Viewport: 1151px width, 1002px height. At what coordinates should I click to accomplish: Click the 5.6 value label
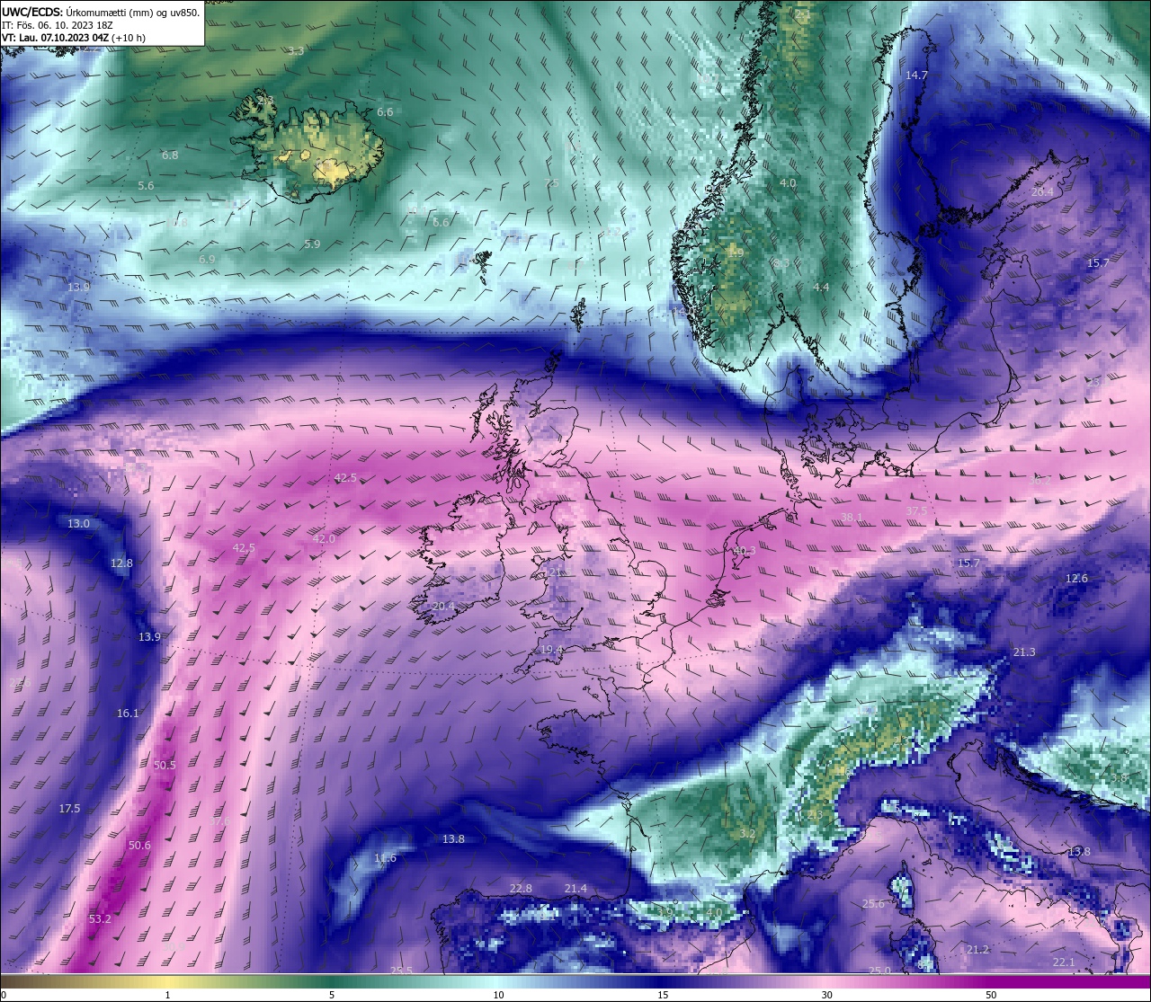(146, 186)
